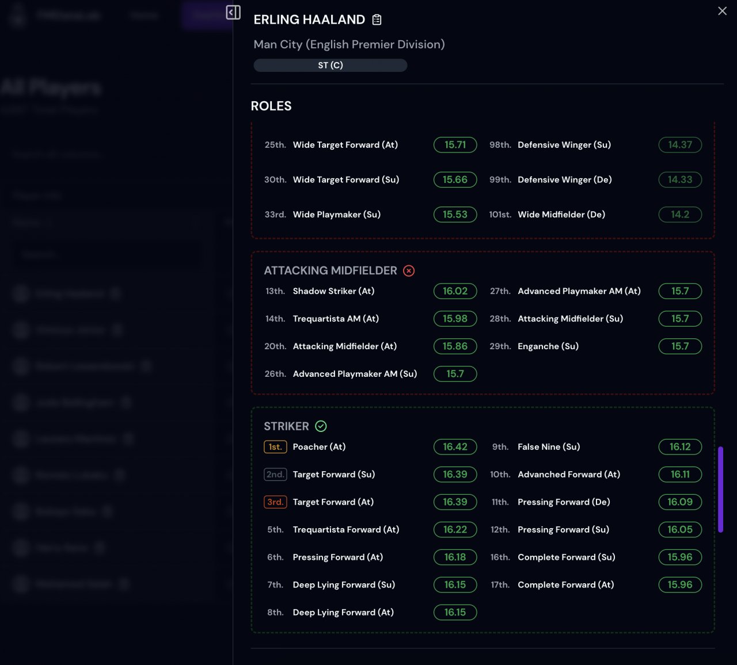Select the False Nine (Su) role

tap(549, 447)
